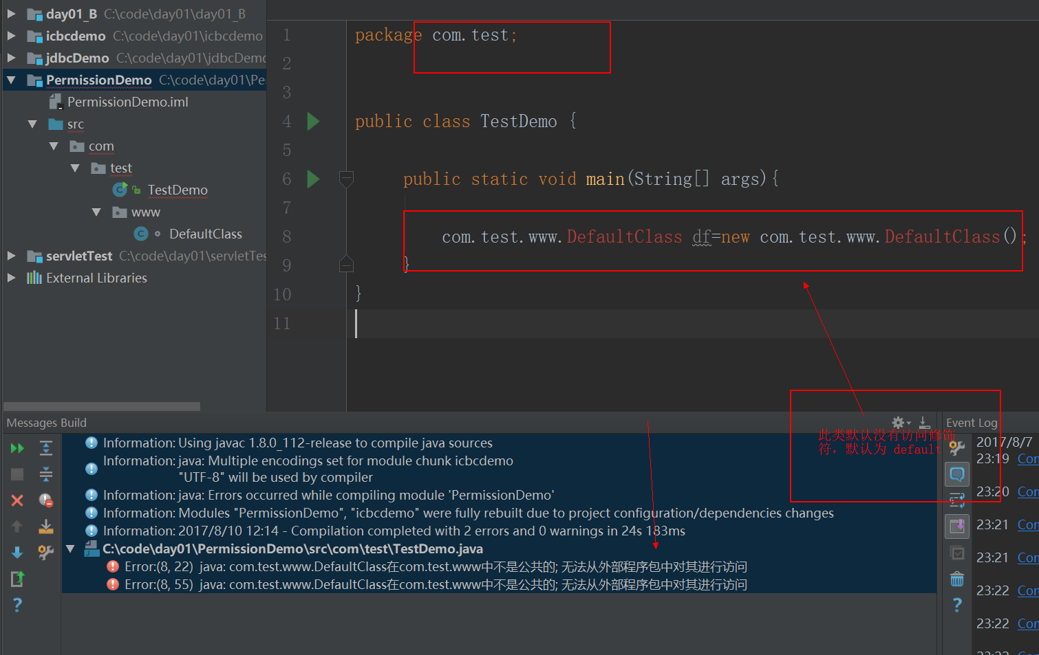Viewport: 1039px width, 655px height.
Task: Fold main method at line 6 marker
Action: click(347, 179)
